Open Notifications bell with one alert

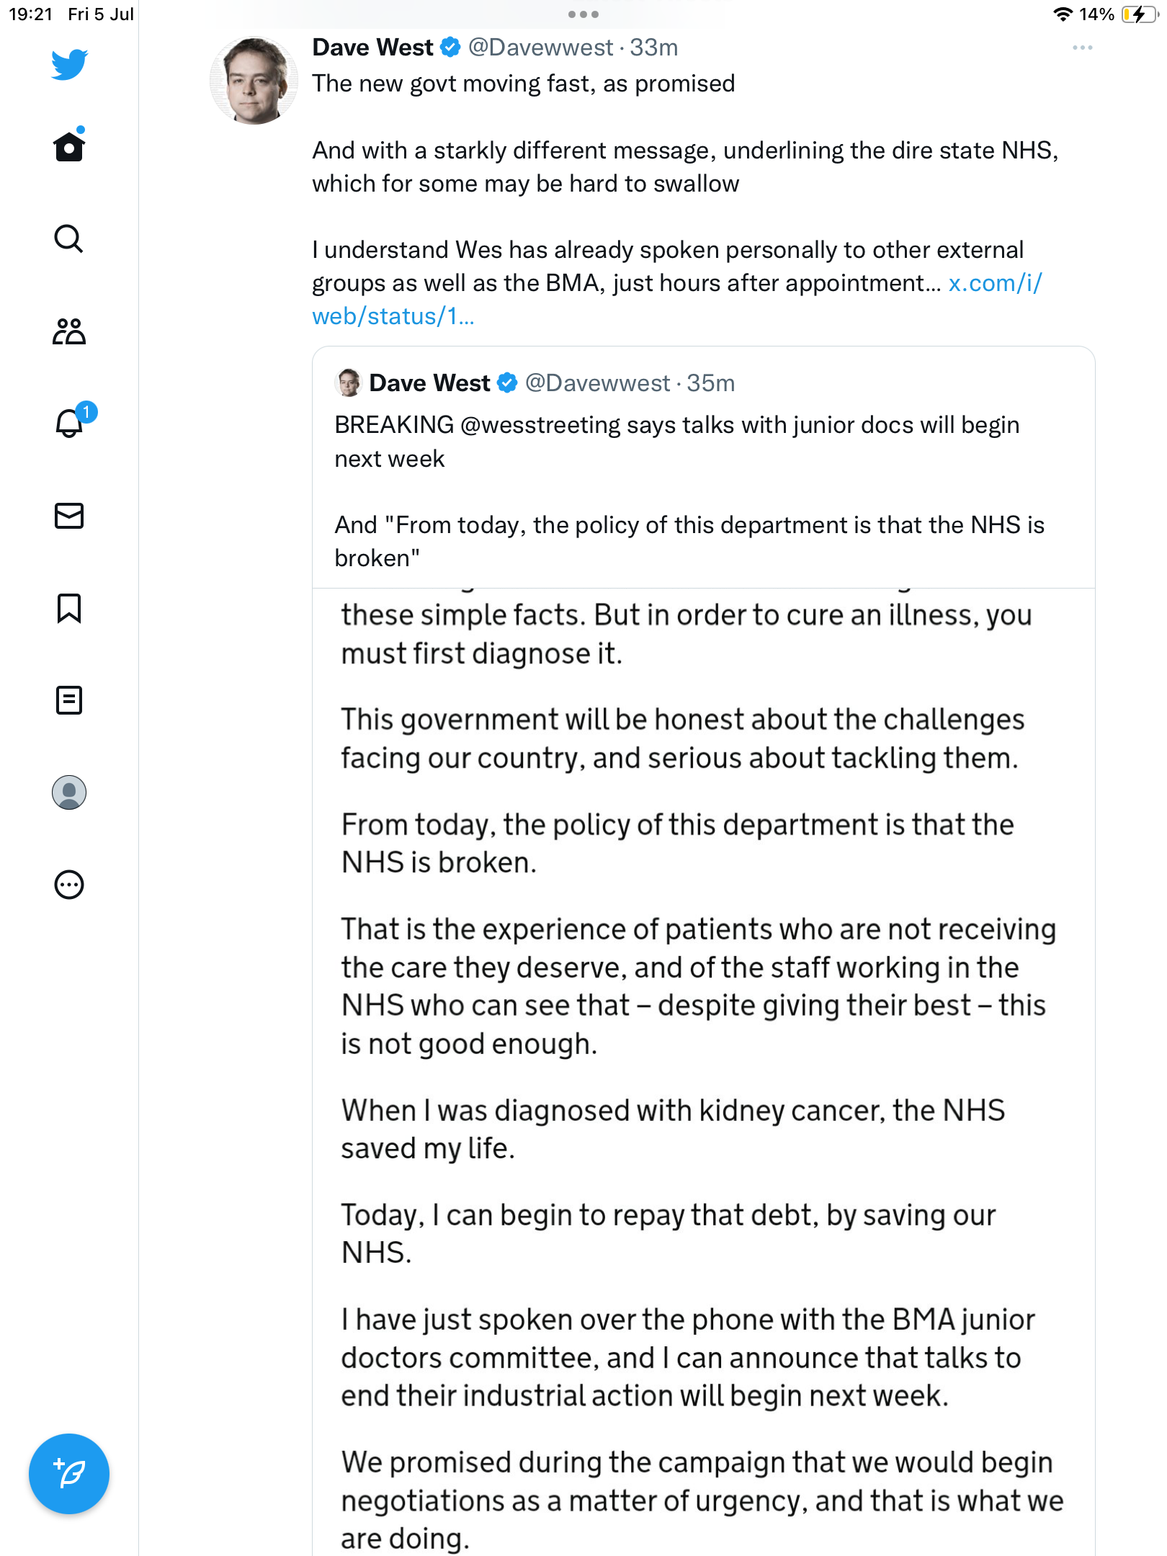point(71,423)
